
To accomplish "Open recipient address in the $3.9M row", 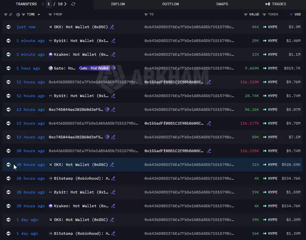I will [x=189, y=27].
